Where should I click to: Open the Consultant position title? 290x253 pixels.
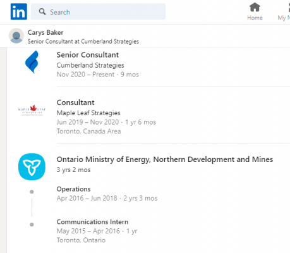[75, 102]
